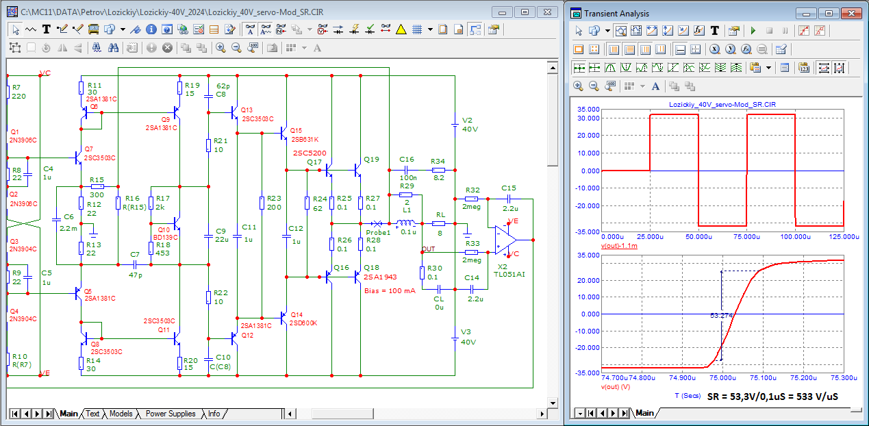Open dropdown next to schematic component shapes icon
The width and height of the screenshot is (869, 426).
(123, 29)
